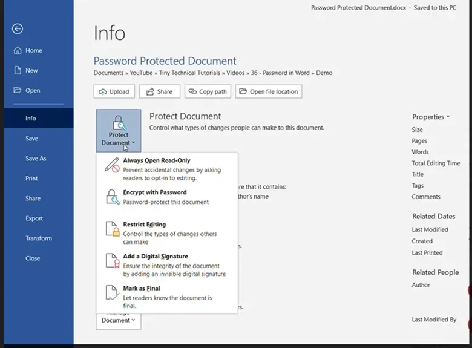Click the Open file location folder icon

[243, 91]
